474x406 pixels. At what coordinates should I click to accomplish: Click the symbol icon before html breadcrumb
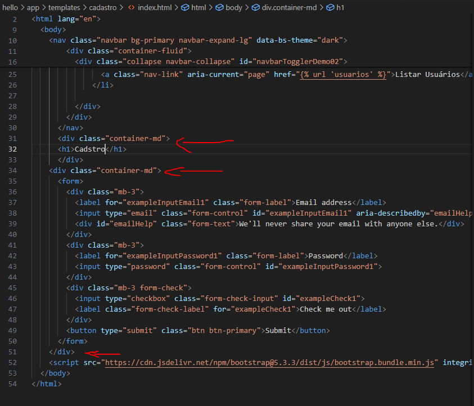(x=185, y=8)
